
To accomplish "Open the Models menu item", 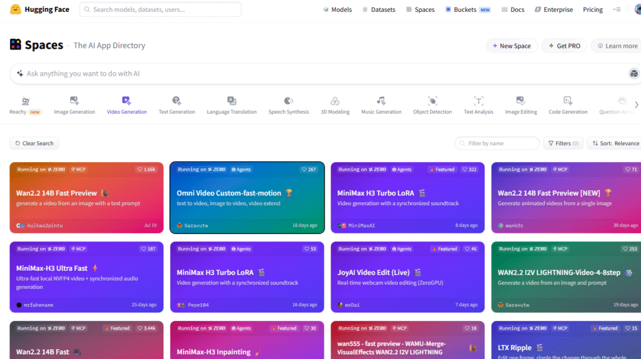I will pyautogui.click(x=337, y=9).
